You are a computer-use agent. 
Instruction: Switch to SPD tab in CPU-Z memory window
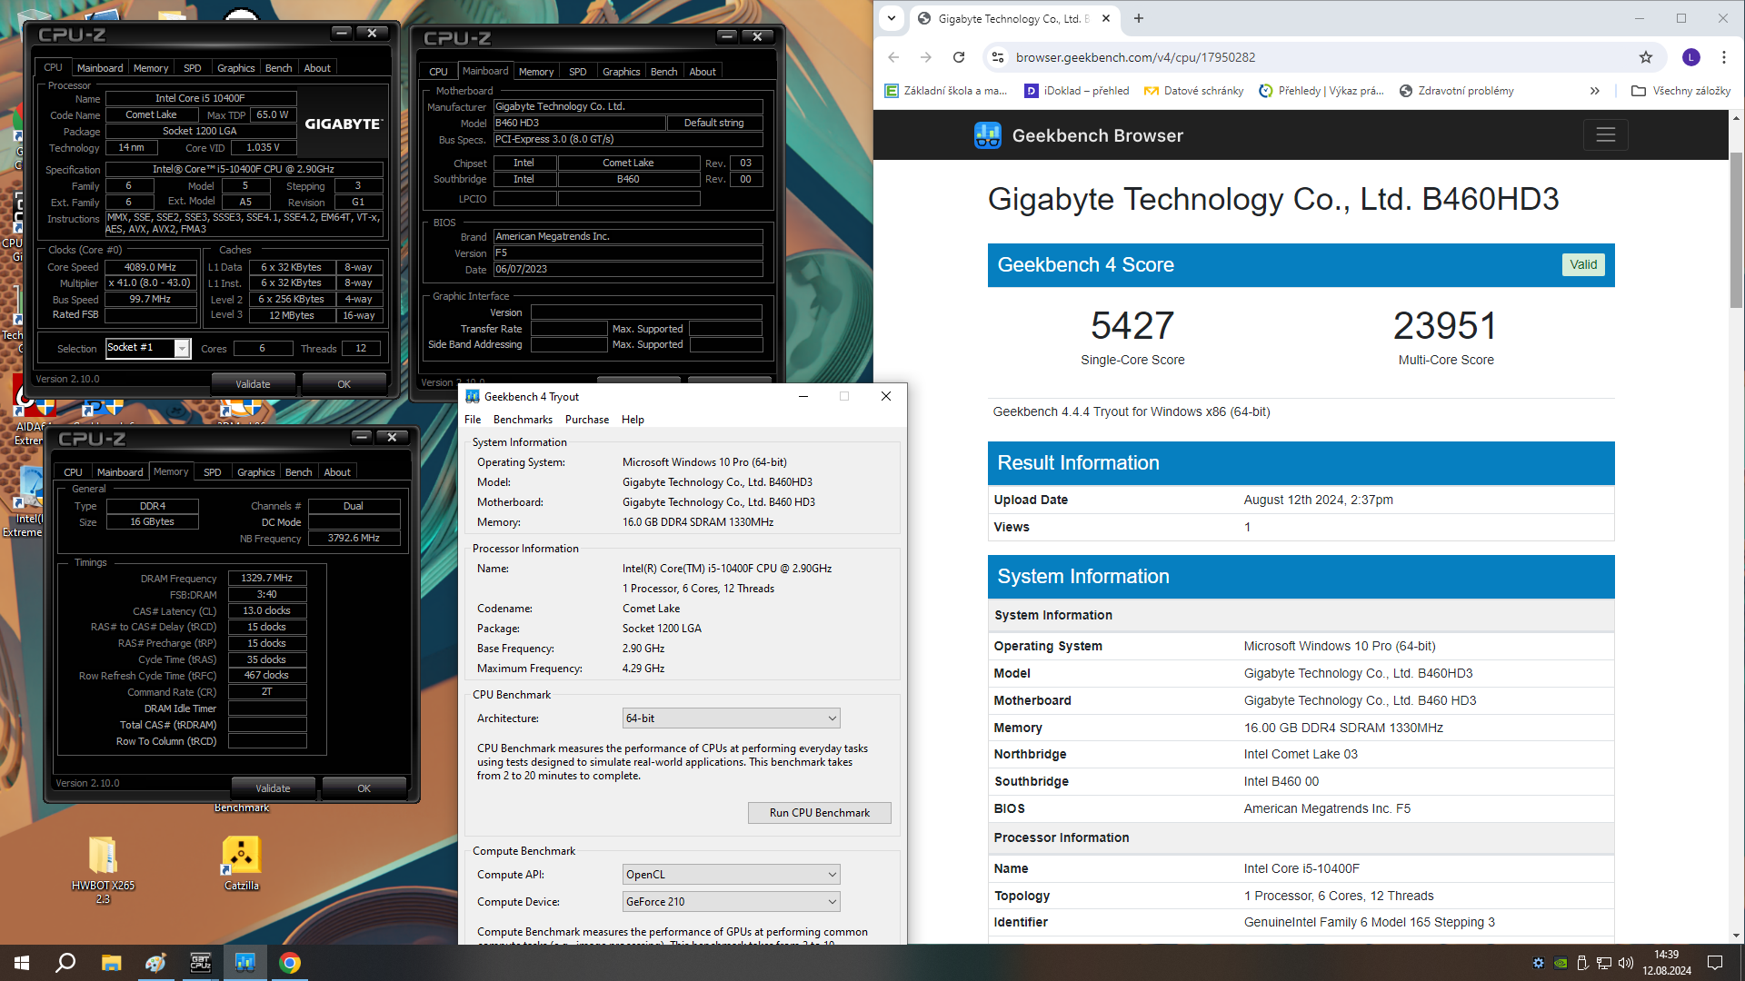point(213,472)
